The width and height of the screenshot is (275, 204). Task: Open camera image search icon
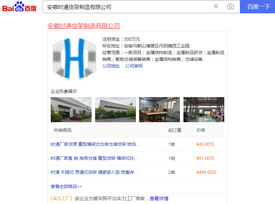tap(230, 7)
